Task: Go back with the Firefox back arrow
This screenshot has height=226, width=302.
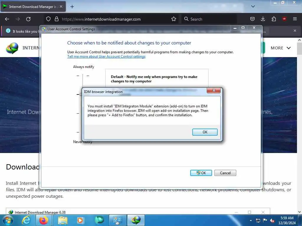Action: (7, 19)
